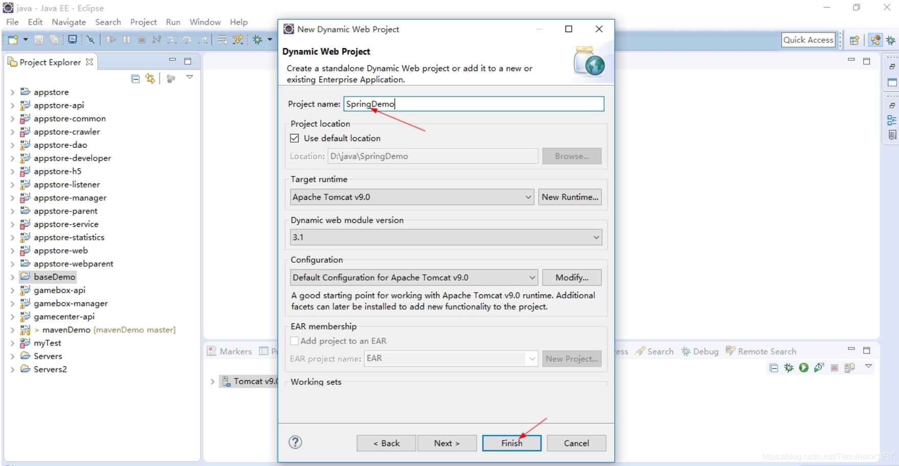Click the Open Perspective icon at top right
This screenshot has height=466, width=899.
point(854,40)
